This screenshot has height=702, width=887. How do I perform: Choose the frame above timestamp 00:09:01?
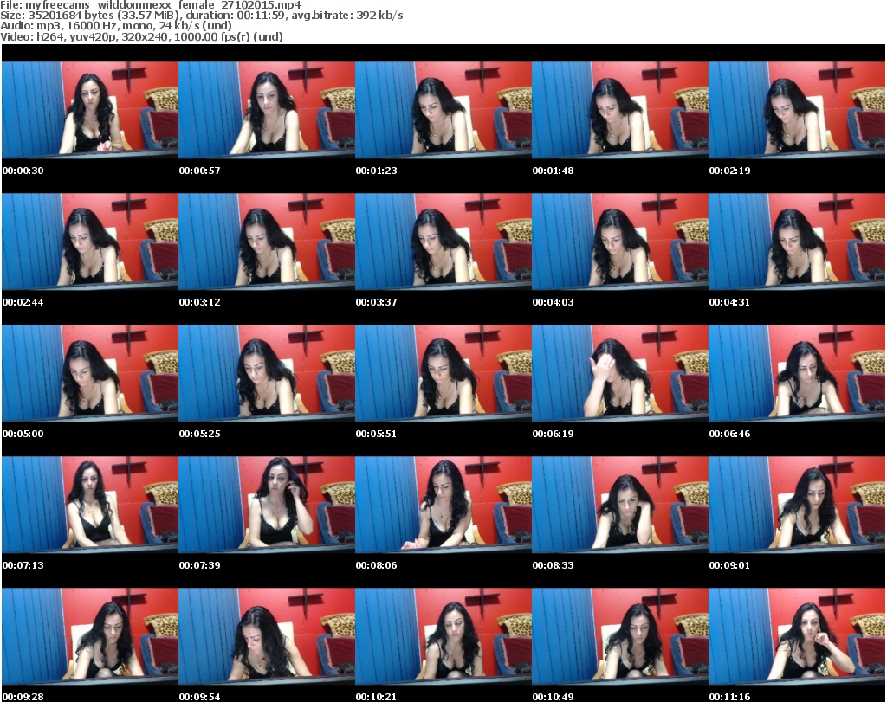click(x=797, y=504)
